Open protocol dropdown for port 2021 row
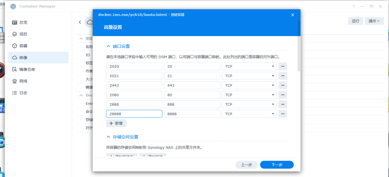The height and width of the screenshot is (177, 389). (x=249, y=76)
